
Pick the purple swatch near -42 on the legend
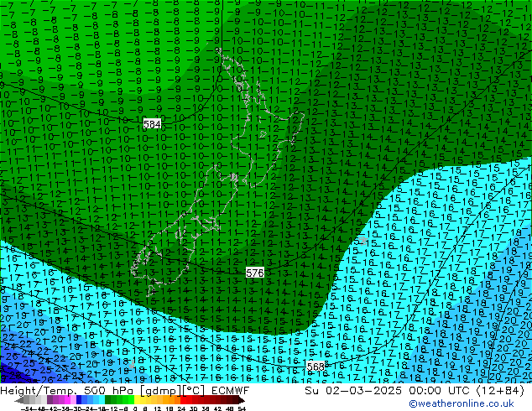tap(52, 400)
